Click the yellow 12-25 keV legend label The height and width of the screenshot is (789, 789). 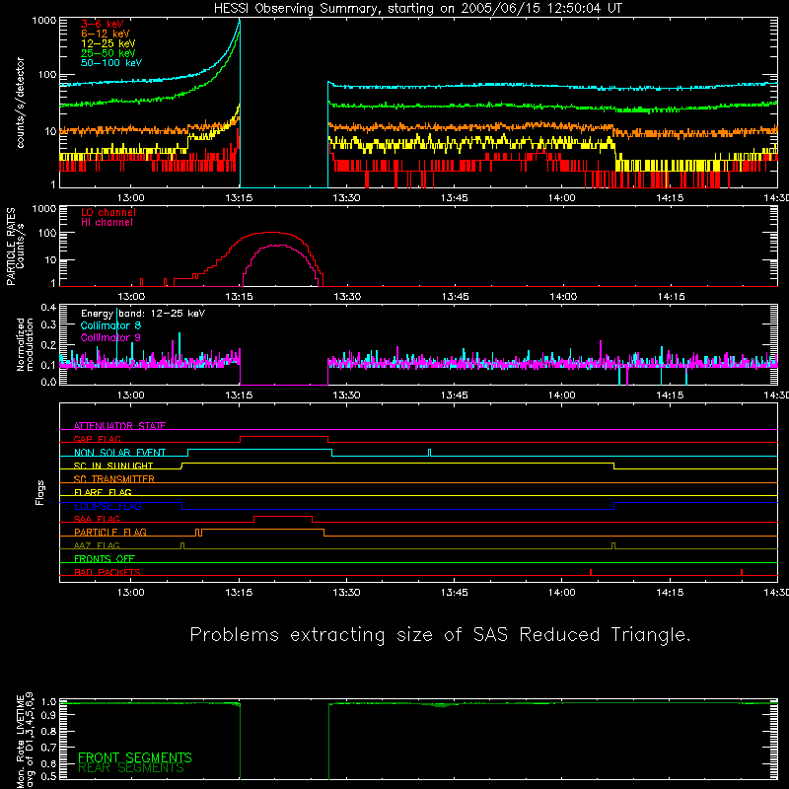coord(108,43)
